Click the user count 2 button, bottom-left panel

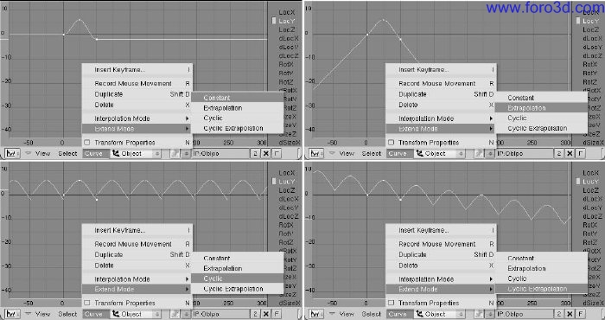point(256,314)
